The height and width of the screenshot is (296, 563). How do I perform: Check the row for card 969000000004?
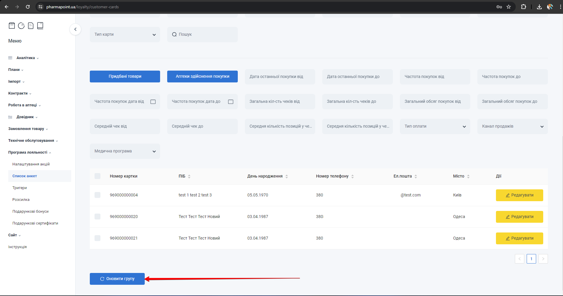(97, 195)
